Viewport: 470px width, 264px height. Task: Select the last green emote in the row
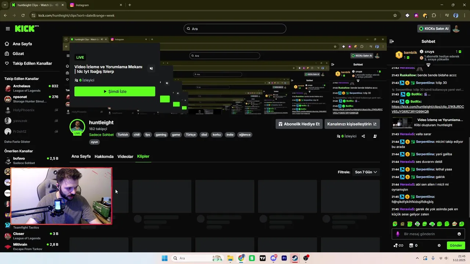point(462,224)
